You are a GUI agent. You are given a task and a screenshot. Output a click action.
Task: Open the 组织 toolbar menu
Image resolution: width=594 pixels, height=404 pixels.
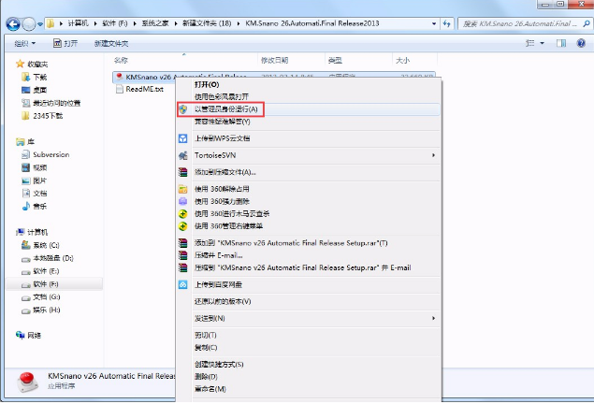[25, 44]
